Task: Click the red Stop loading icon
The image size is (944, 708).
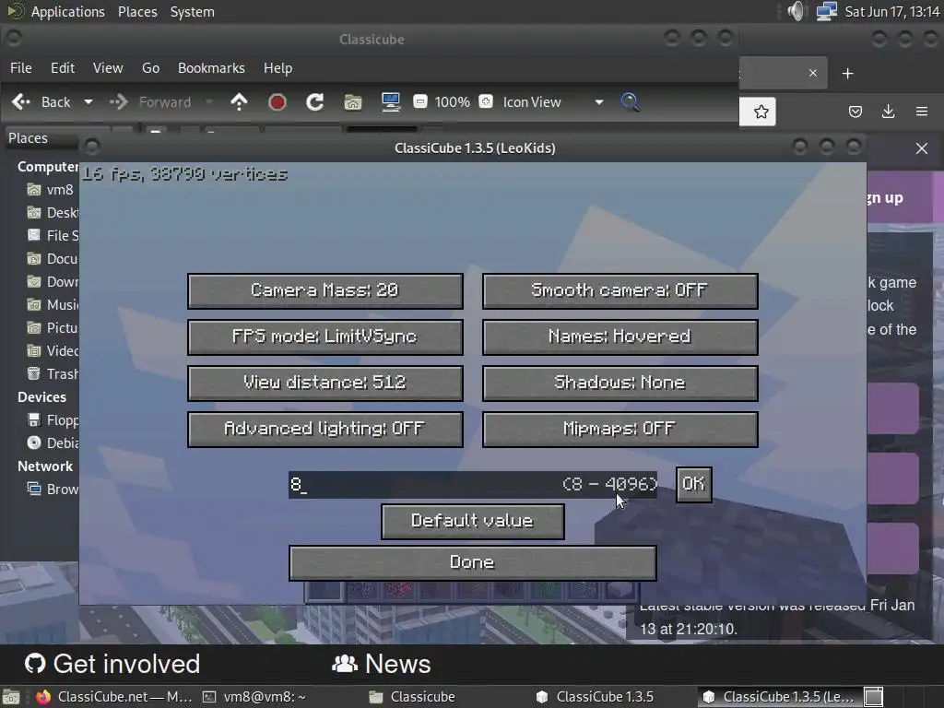Action: 277,102
